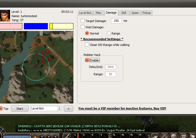Switch to the Level Bot tab
The image size is (196, 138).
(85, 13)
